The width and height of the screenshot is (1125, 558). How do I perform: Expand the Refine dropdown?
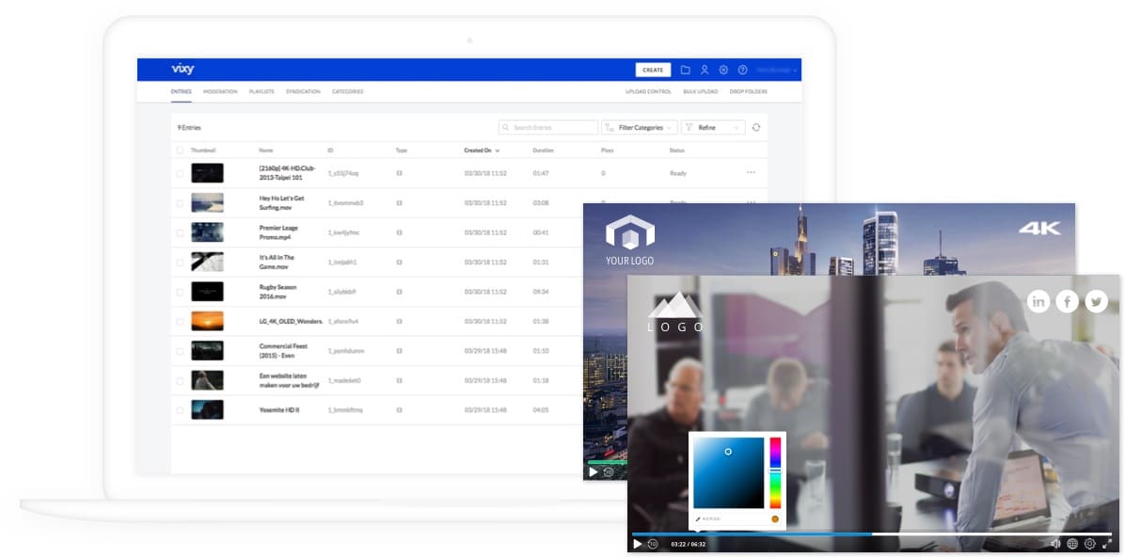[x=711, y=127]
